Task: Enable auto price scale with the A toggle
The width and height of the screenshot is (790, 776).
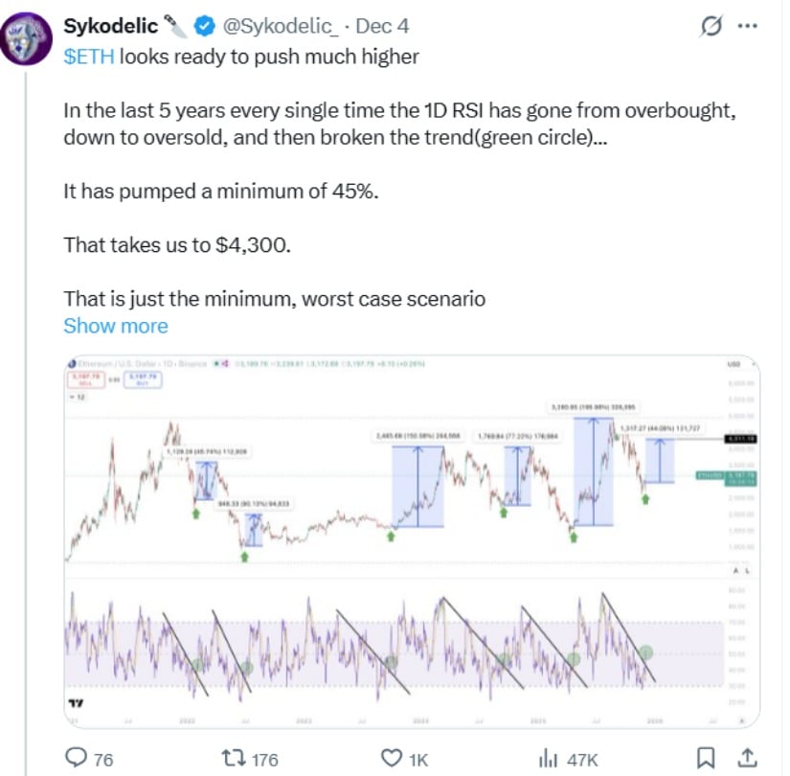Action: (x=735, y=570)
